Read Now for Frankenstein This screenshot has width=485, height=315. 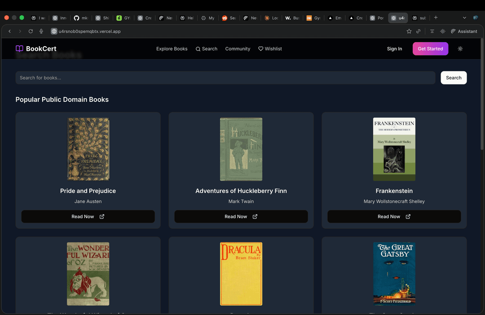coord(394,216)
